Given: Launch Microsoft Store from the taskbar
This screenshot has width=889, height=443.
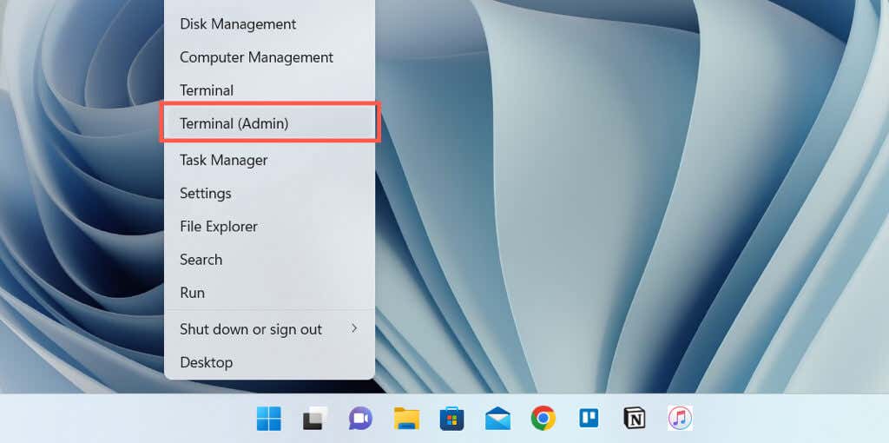Looking at the screenshot, I should pyautogui.click(x=451, y=419).
